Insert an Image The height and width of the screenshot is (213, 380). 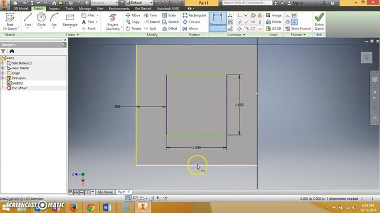(x=274, y=15)
